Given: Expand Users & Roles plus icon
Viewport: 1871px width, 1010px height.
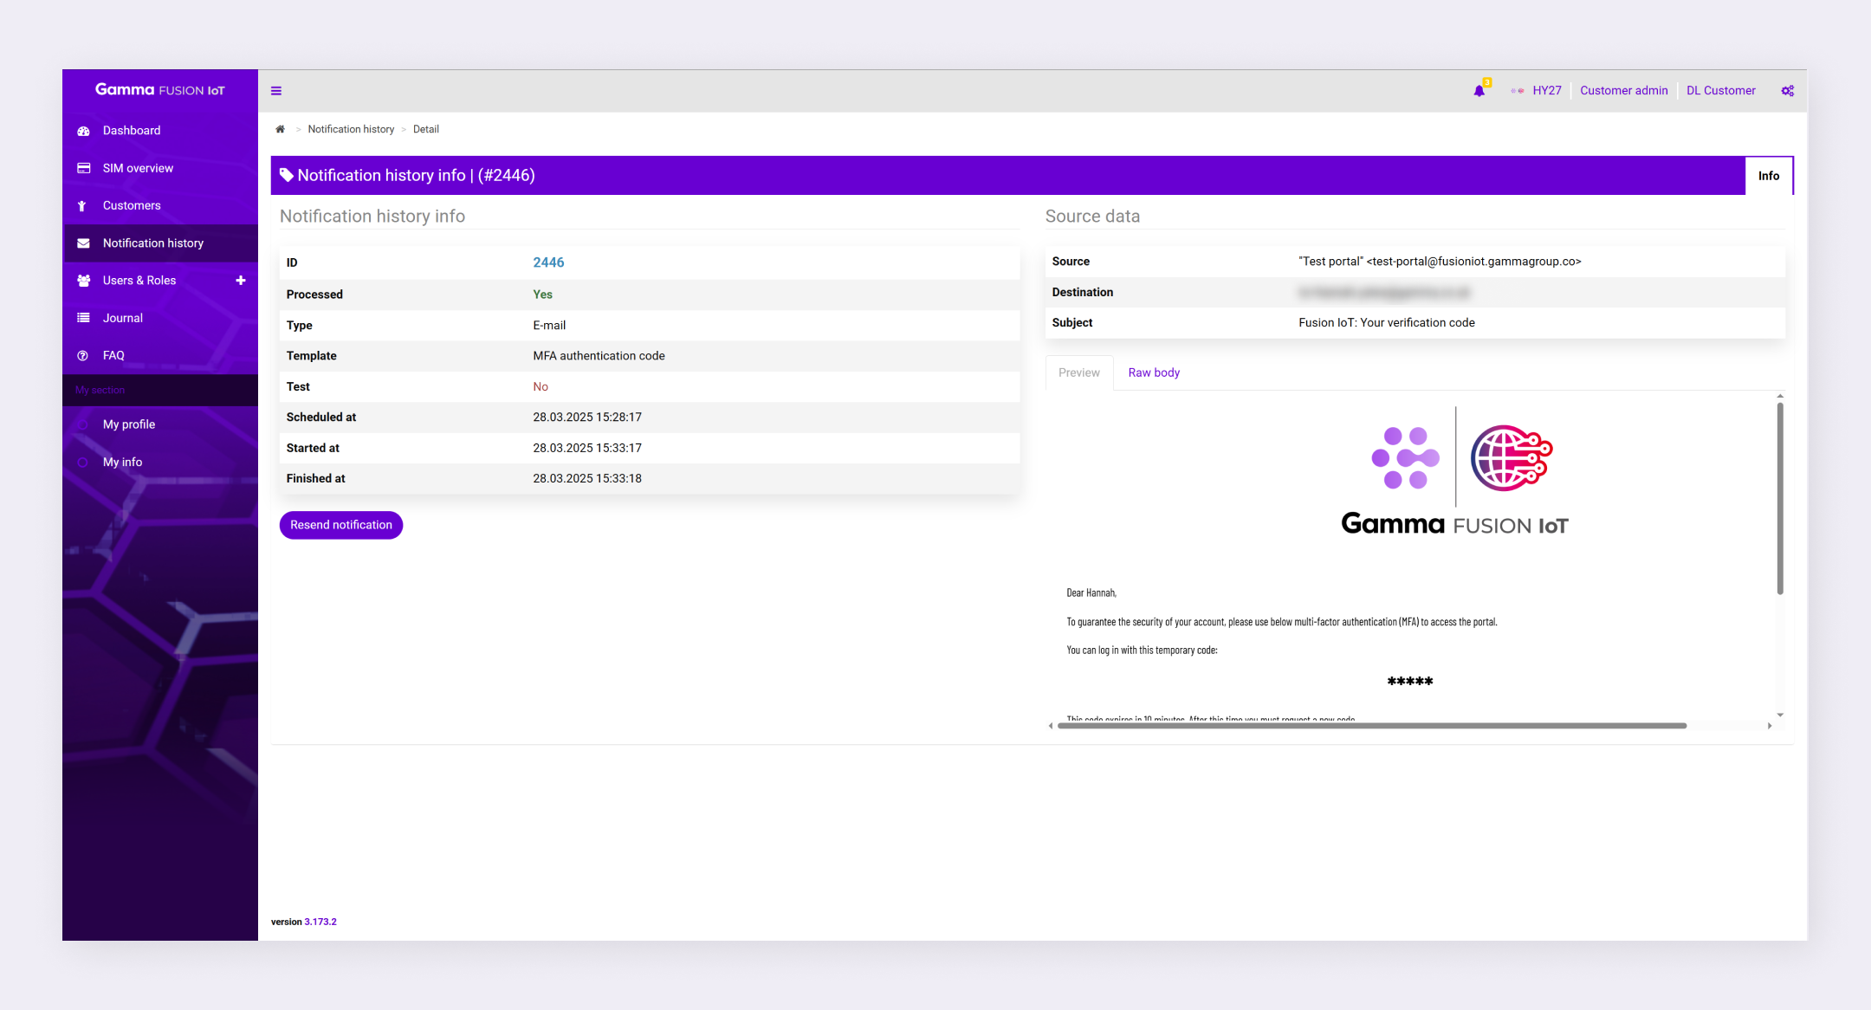Looking at the screenshot, I should pyautogui.click(x=241, y=281).
